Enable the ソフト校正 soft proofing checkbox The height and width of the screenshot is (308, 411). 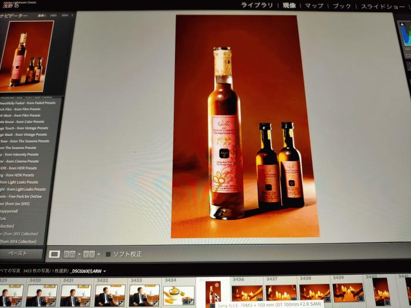(x=108, y=254)
